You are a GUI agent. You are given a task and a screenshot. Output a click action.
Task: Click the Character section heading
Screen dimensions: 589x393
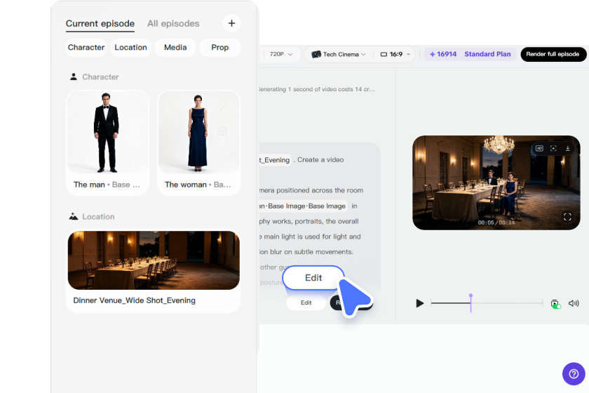100,76
